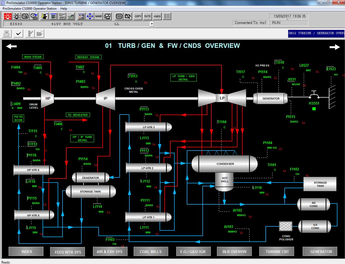Open ProSimulator CS3000 Operator Station menu
Screen dimensions: 345x264
coord(30,9)
